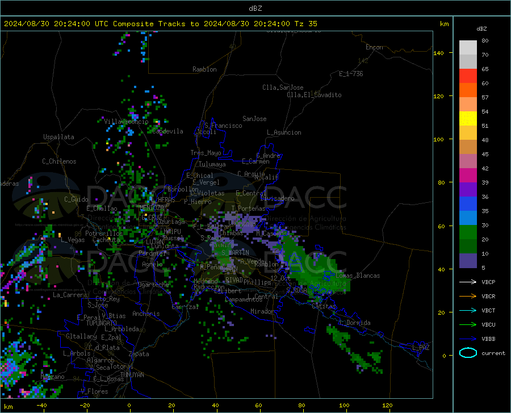
Task: Click the La_Carrera label on map
Action: point(70,295)
